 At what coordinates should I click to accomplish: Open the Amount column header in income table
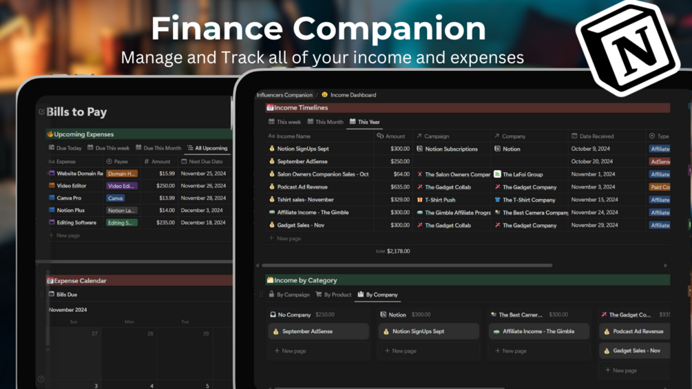click(x=391, y=136)
